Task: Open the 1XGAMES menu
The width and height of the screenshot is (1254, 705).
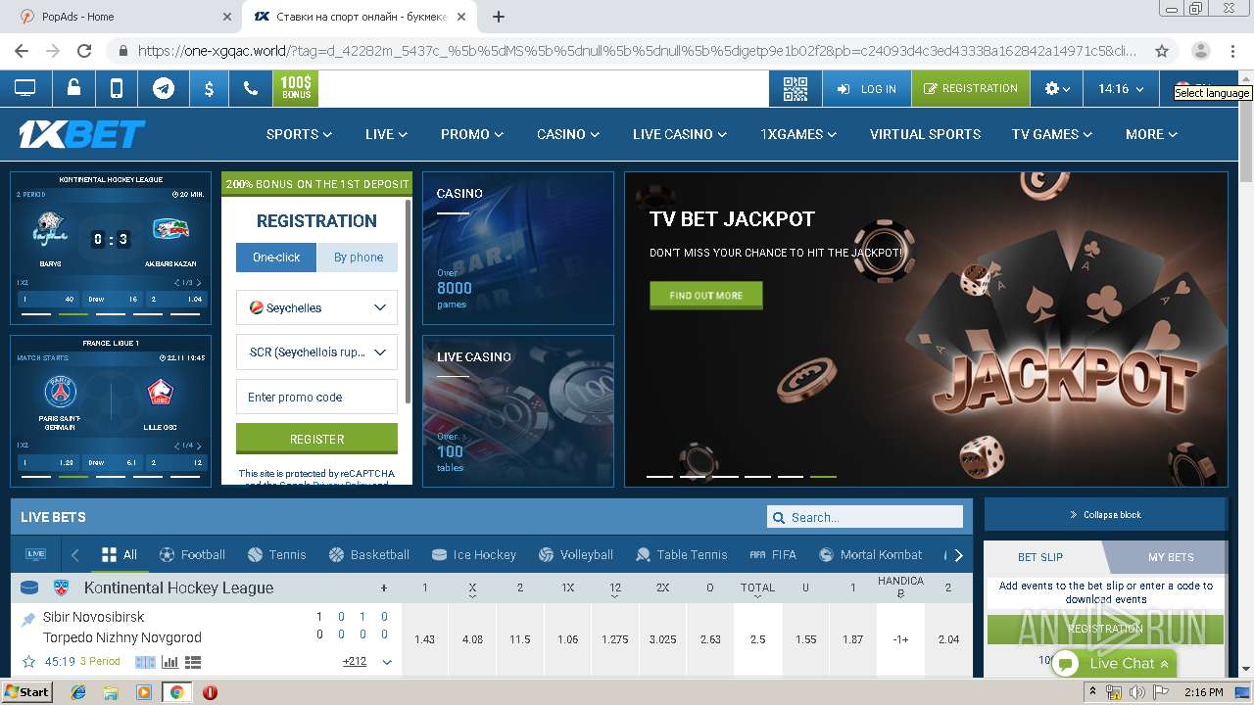Action: [798, 134]
